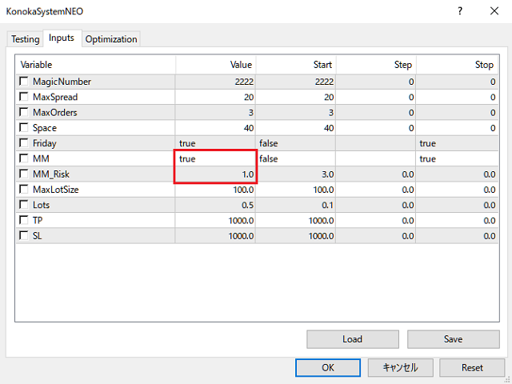512x384 pixels.
Task: Open the Friday value true dropdown
Action: point(215,143)
